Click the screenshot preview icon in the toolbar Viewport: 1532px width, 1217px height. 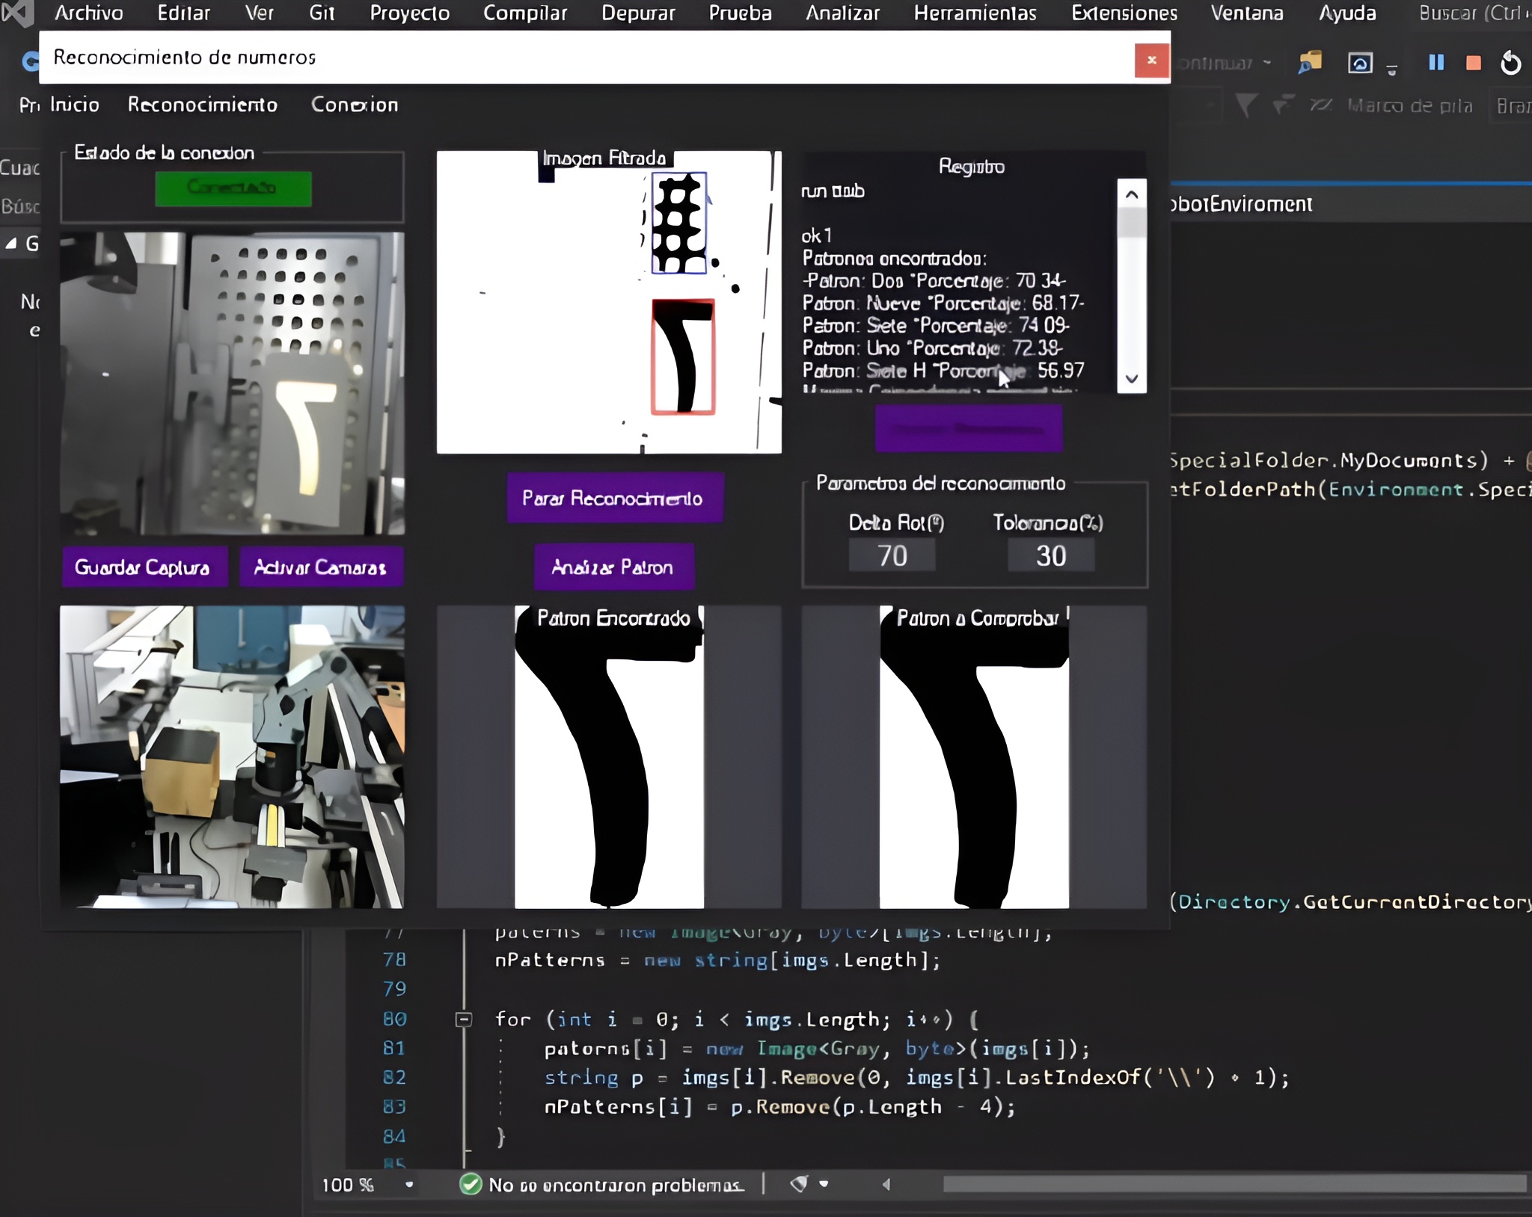(1359, 63)
